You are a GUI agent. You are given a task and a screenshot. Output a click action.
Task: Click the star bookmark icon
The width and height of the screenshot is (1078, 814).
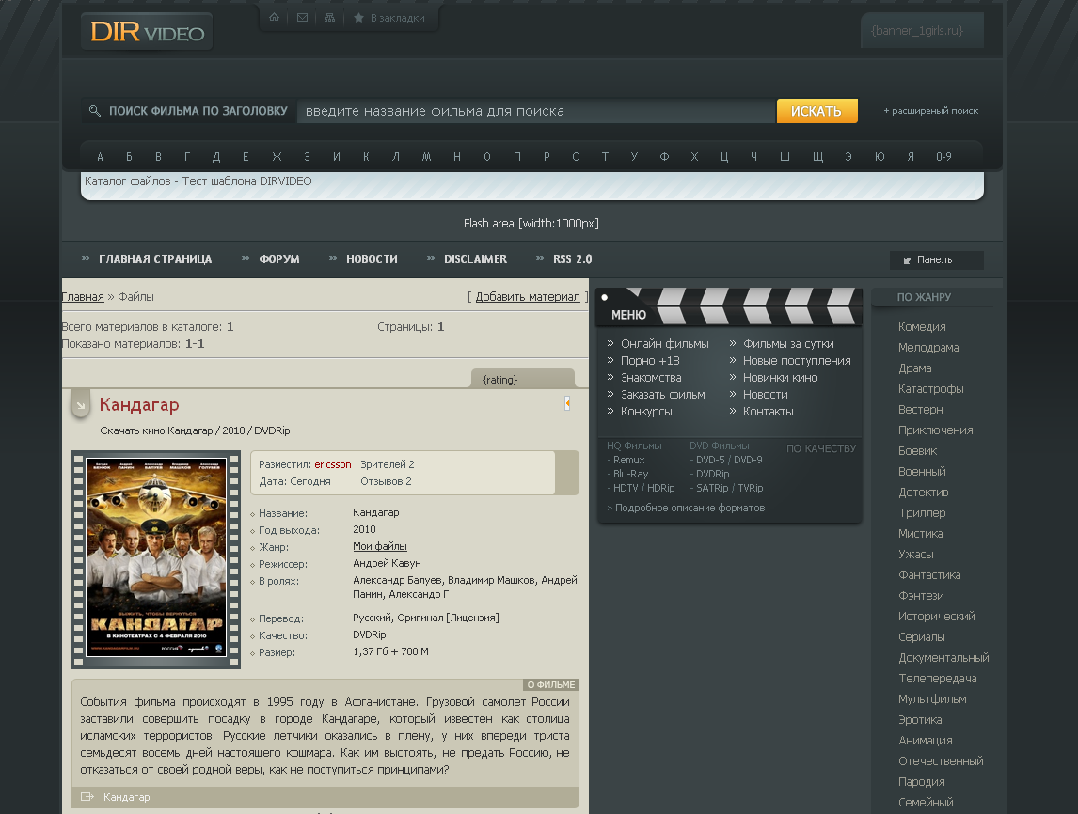(x=358, y=18)
